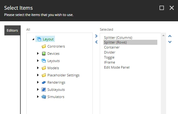Select Toggle in Selected list
The height and width of the screenshot is (114, 178).
click(109, 57)
